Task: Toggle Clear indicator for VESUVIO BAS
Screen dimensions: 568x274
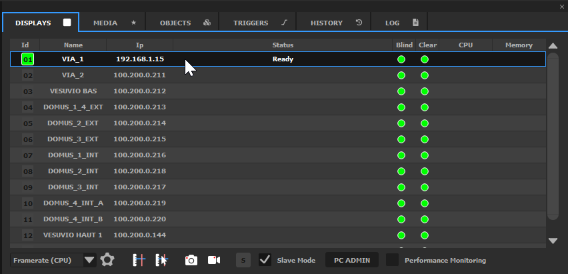Action: [425, 91]
